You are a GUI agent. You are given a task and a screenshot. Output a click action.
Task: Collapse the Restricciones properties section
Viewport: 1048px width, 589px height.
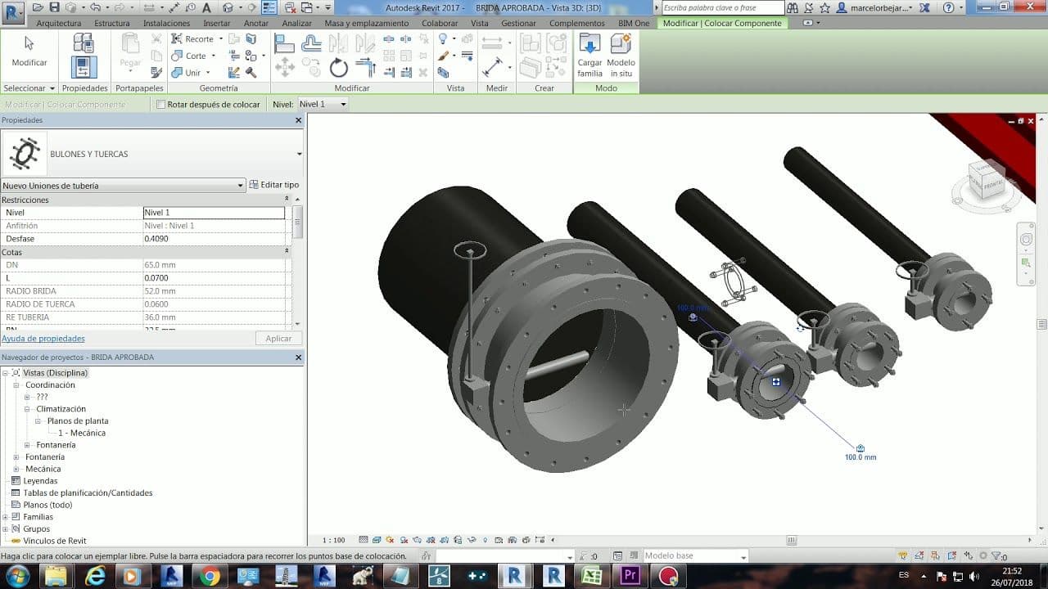287,200
